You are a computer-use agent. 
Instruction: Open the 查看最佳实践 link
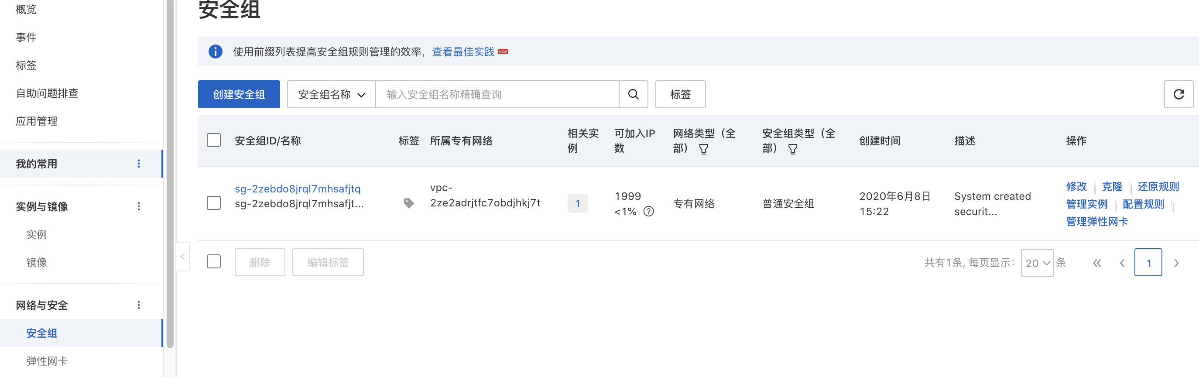point(462,51)
